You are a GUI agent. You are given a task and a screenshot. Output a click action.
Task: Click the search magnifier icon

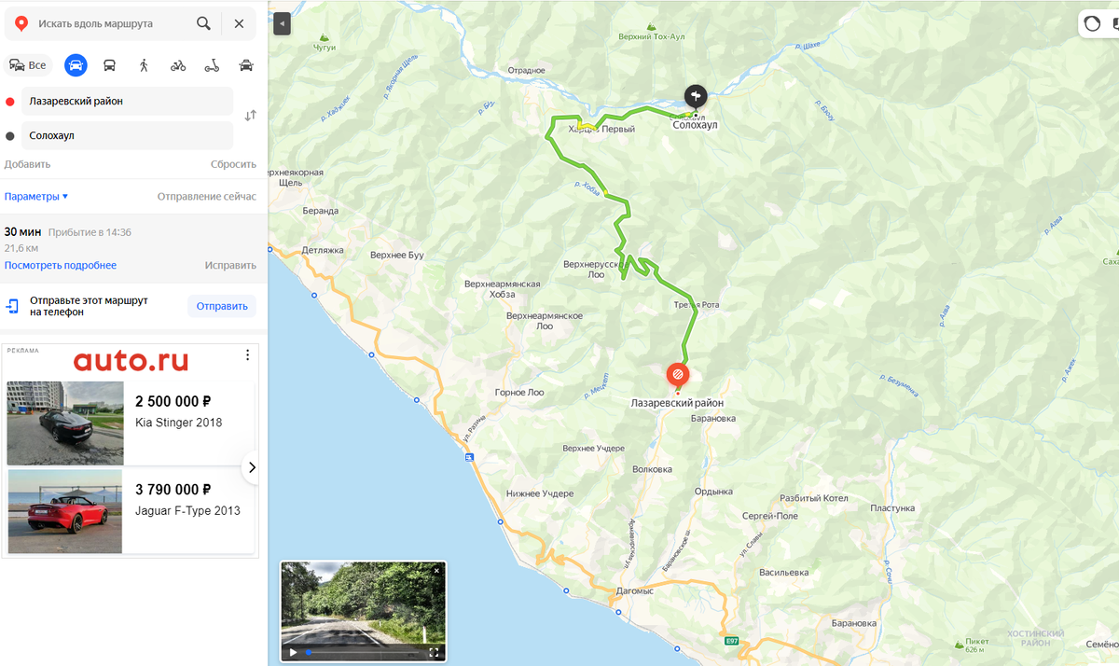203,23
